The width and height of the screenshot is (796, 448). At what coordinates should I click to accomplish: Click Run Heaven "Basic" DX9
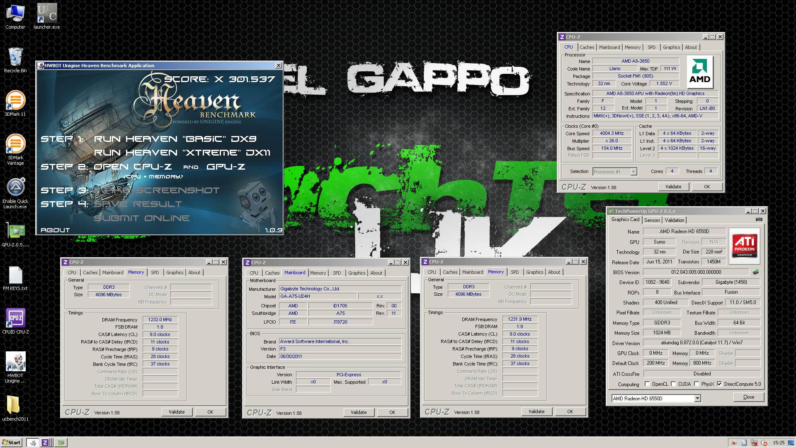coord(175,139)
